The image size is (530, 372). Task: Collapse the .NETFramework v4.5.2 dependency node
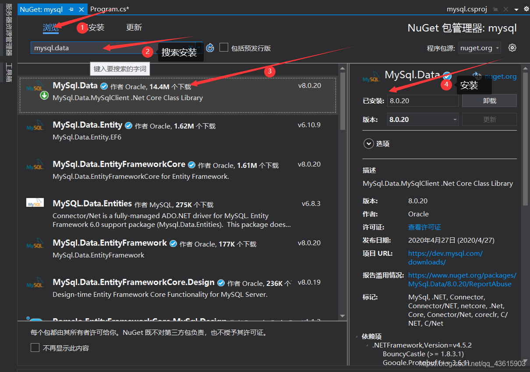tap(367, 345)
